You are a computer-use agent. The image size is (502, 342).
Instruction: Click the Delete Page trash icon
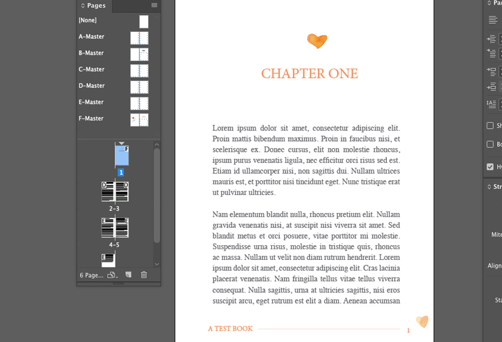144,274
